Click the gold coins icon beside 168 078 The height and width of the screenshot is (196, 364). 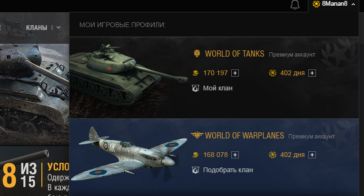click(195, 155)
